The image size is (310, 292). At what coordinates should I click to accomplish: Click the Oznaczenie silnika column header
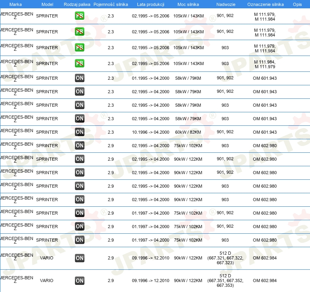[x=266, y=4]
